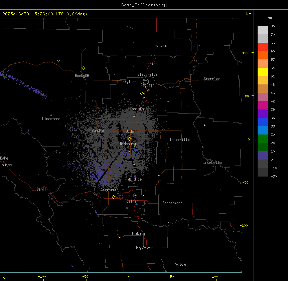Click the Cochrane label
Screen dimensions: 288x281
pyautogui.click(x=108, y=190)
